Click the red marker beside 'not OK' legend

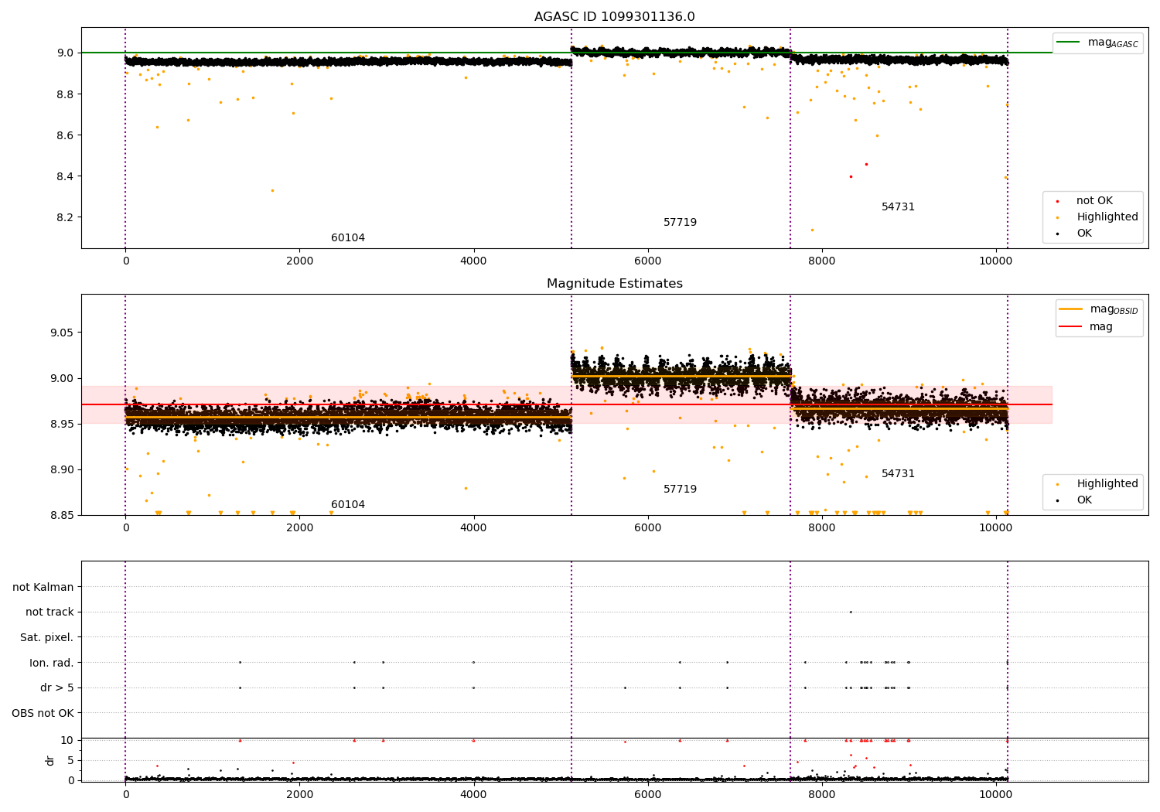click(1057, 201)
